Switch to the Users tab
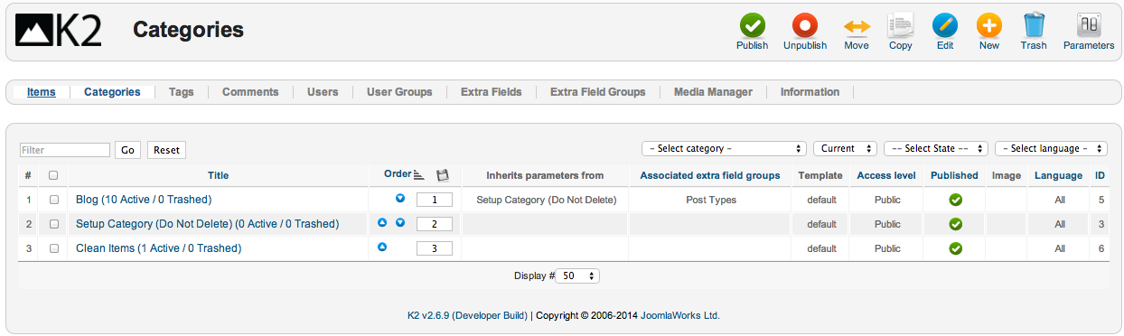1124x336 pixels. [323, 92]
